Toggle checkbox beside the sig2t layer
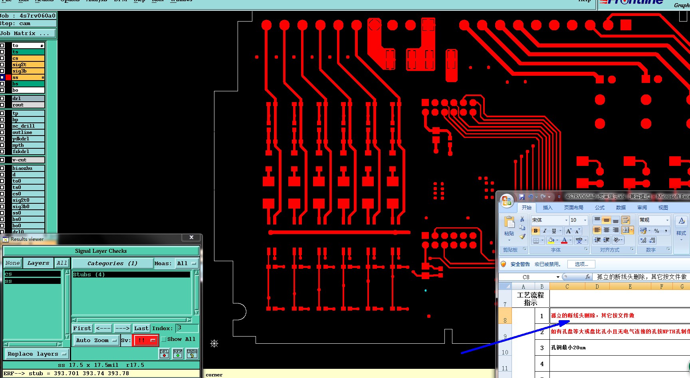The image size is (690, 378). pyautogui.click(x=2, y=65)
